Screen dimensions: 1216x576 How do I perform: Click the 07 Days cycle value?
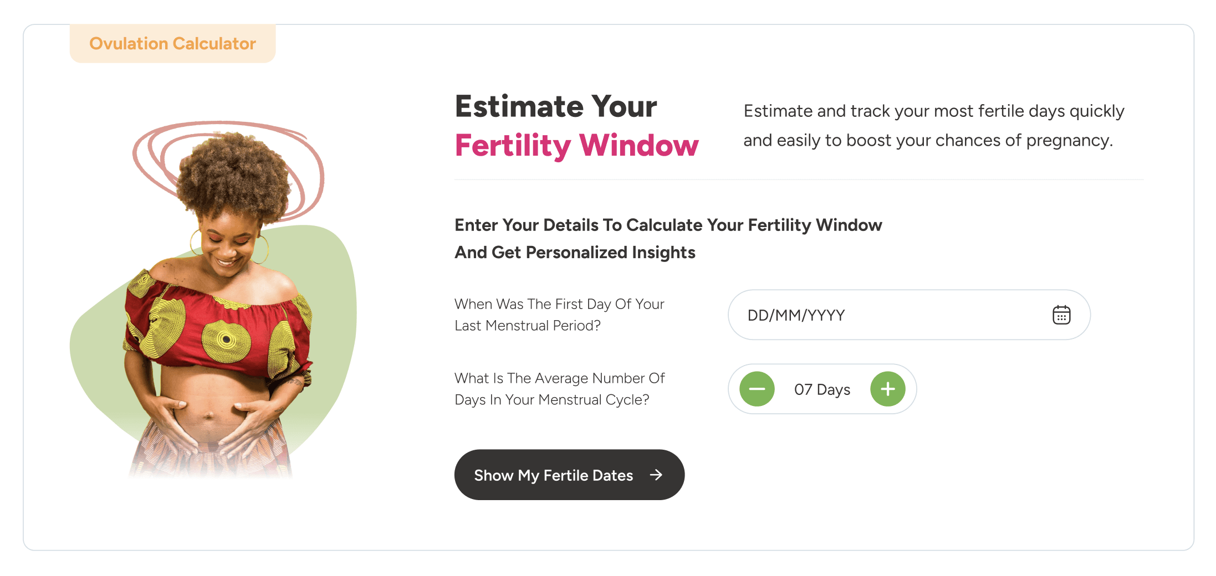[x=822, y=389]
